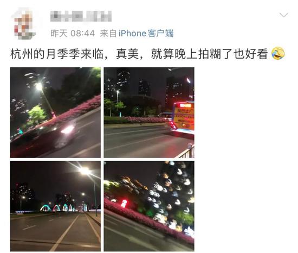Tap the red neon sign in the last photo
This screenshot has height=253, width=298.
pyautogui.click(x=124, y=204)
